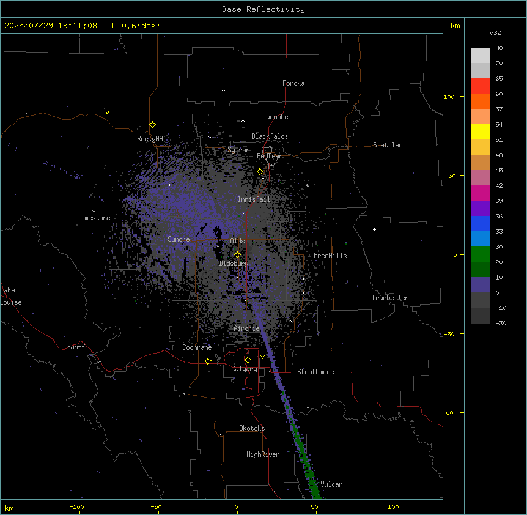Select the Banff label

click(76, 347)
